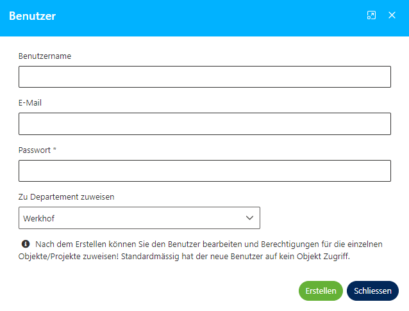This screenshot has width=409, height=311.
Task: Click the 'Zu Departement zuweisen' label
Action: pyautogui.click(x=67, y=197)
